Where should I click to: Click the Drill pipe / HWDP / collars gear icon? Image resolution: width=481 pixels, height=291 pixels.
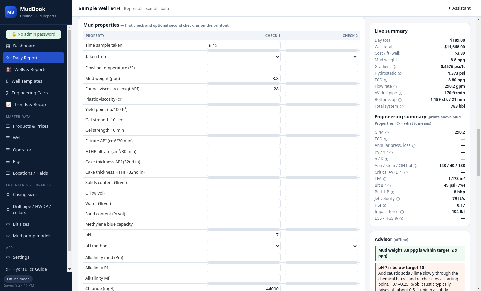(x=8, y=209)
